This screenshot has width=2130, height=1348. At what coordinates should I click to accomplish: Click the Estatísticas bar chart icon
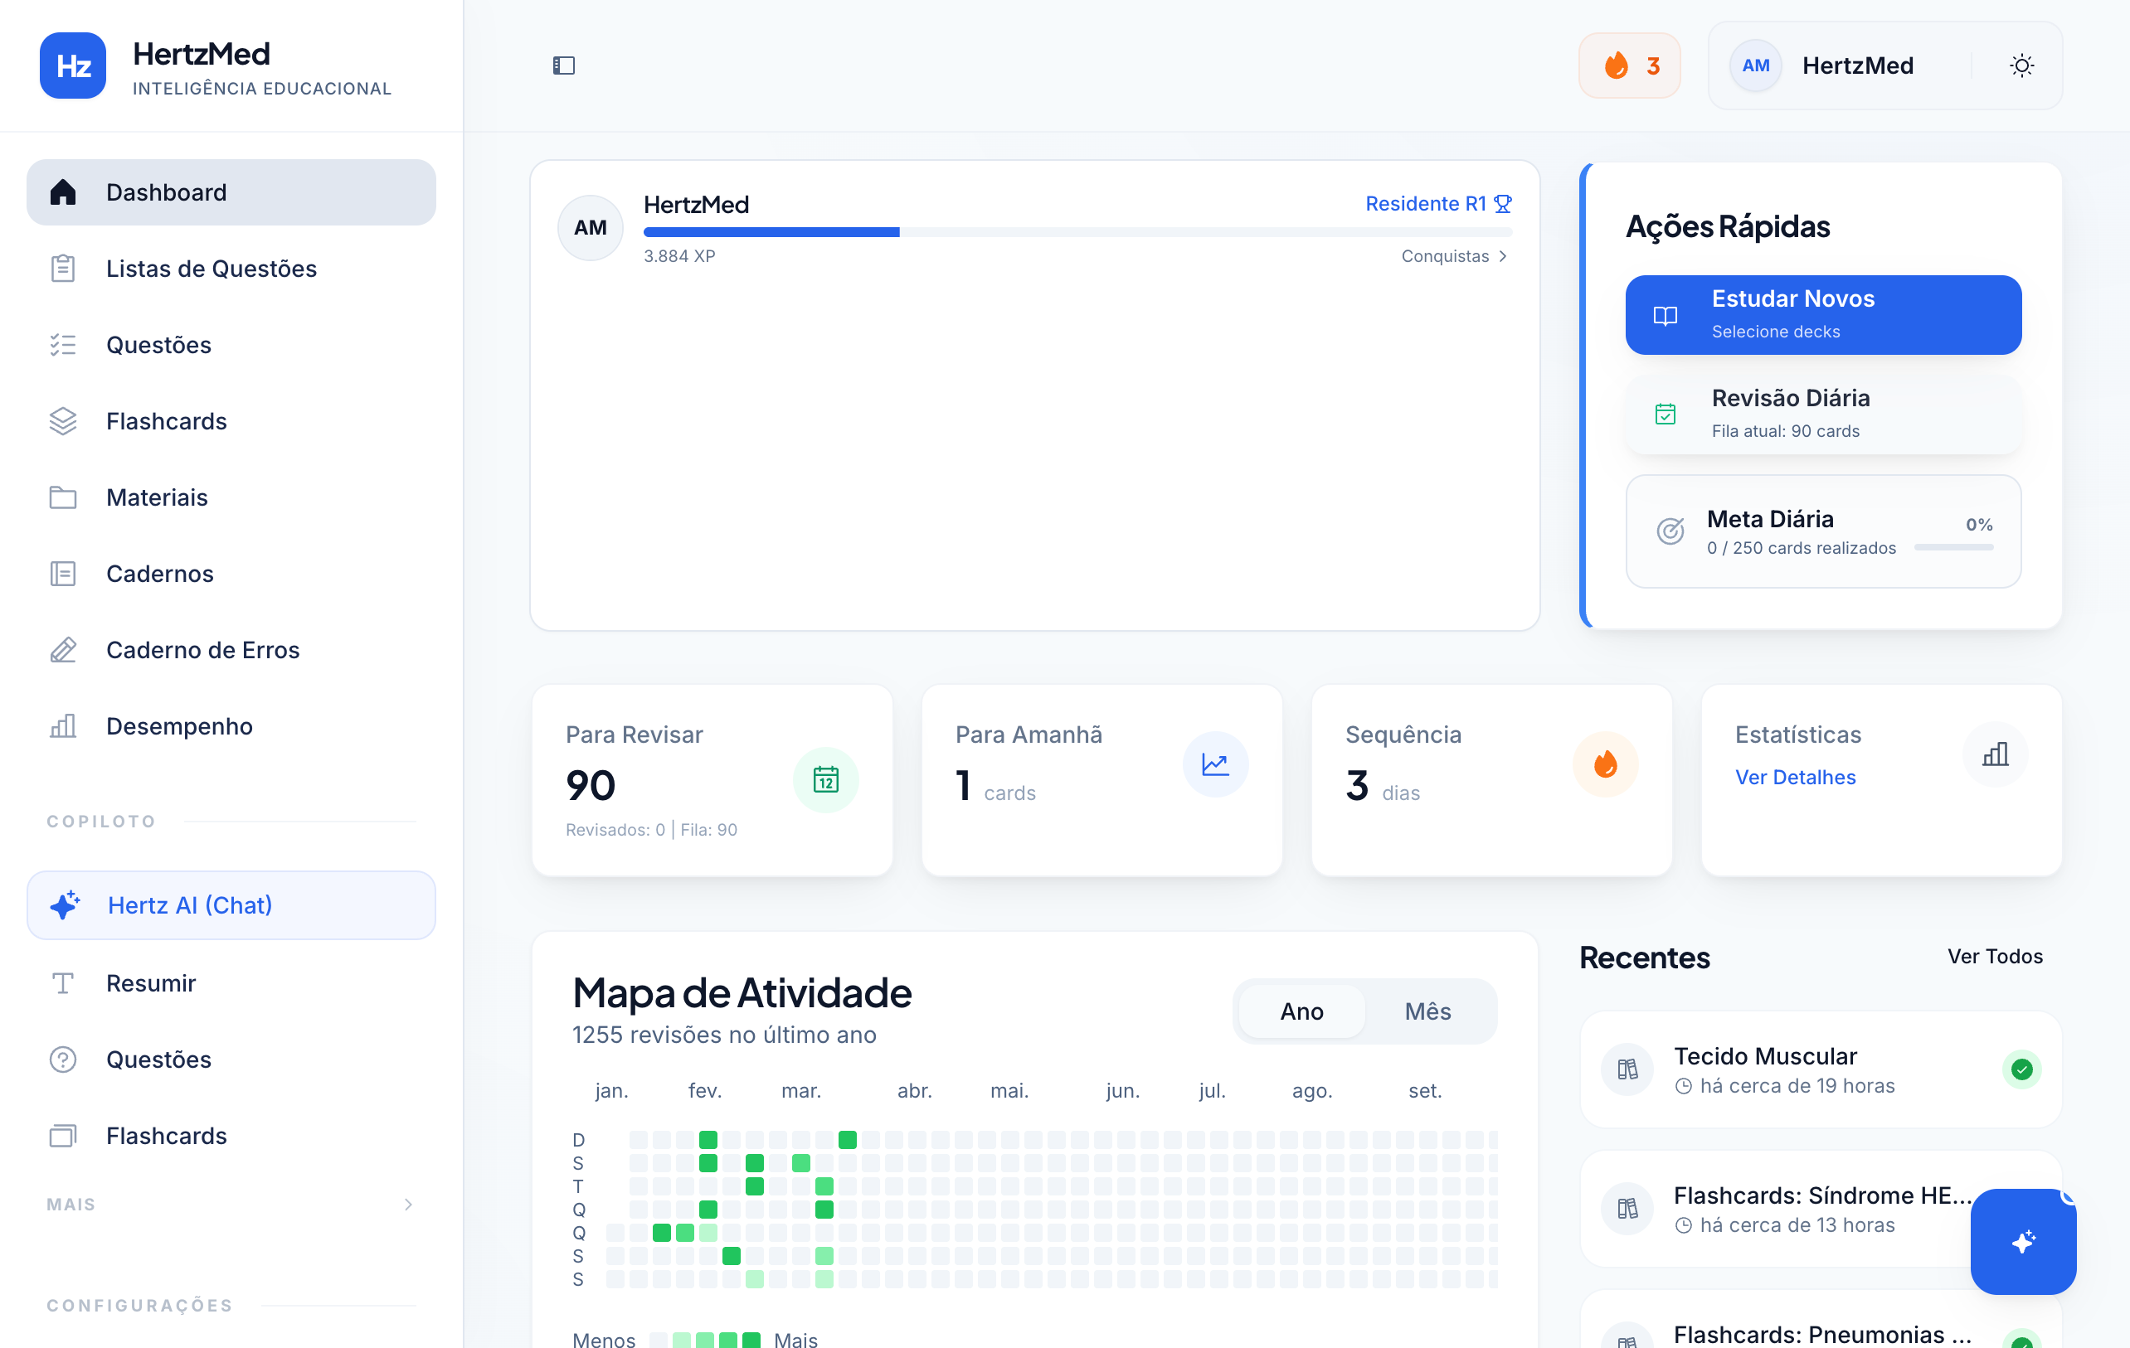(x=1995, y=754)
